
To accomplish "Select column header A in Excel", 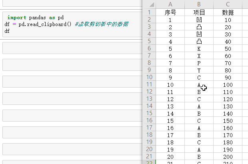I will point(170,4).
